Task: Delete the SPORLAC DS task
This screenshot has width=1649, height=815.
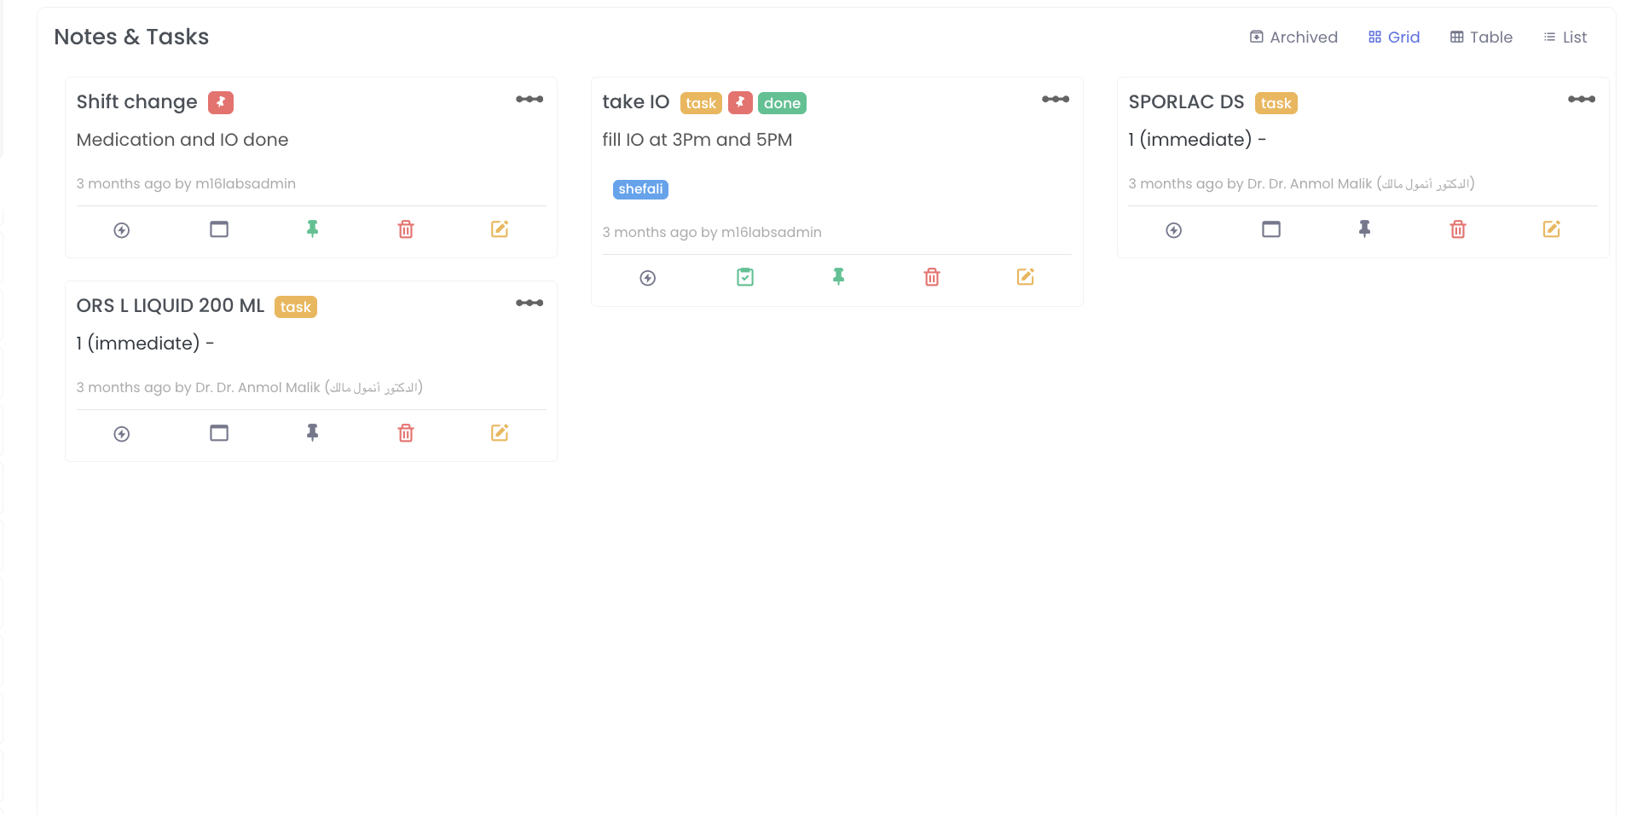Action: pyautogui.click(x=1458, y=229)
